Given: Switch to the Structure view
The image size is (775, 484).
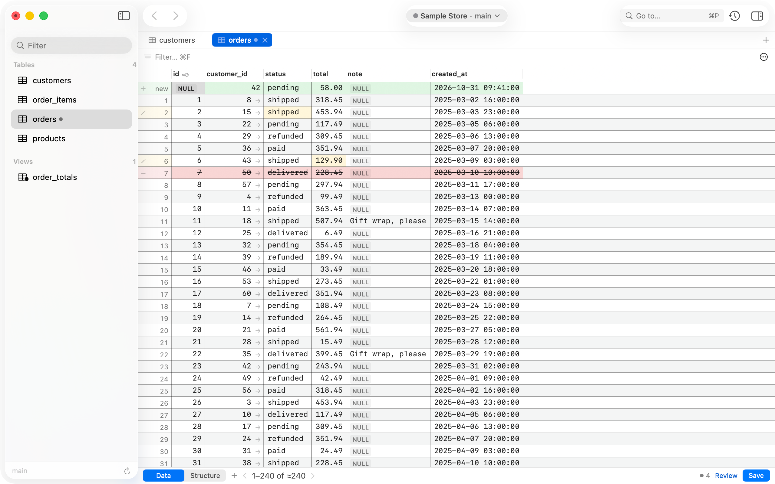Looking at the screenshot, I should tap(205, 476).
